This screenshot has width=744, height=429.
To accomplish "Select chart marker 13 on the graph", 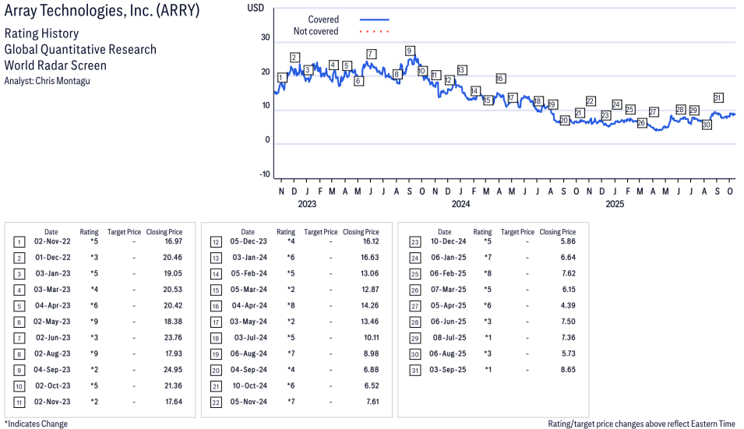I will tap(461, 70).
